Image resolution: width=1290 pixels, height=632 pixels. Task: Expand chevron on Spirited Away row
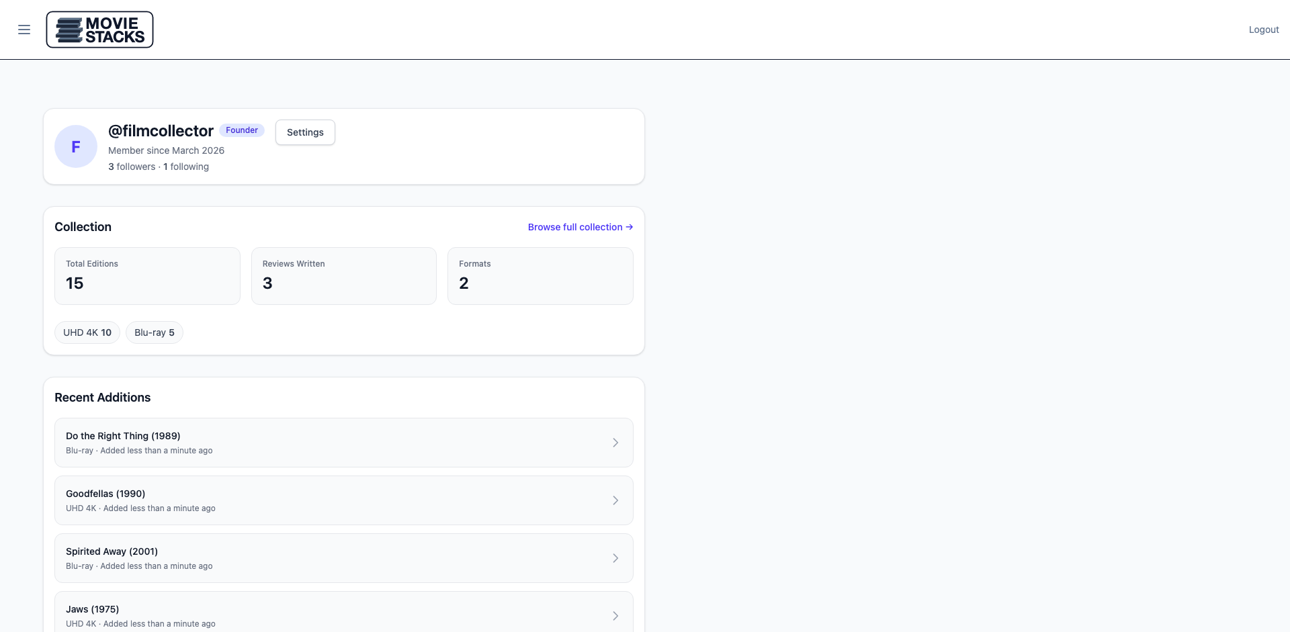[x=615, y=558]
